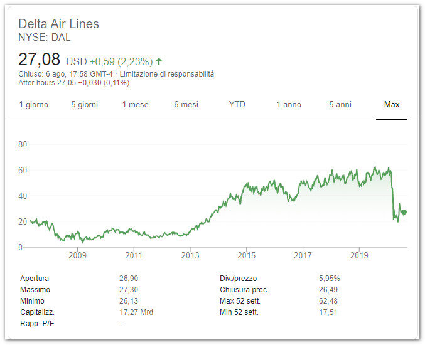Click the Minimo label
This screenshot has width=425, height=345.
click(x=32, y=301)
